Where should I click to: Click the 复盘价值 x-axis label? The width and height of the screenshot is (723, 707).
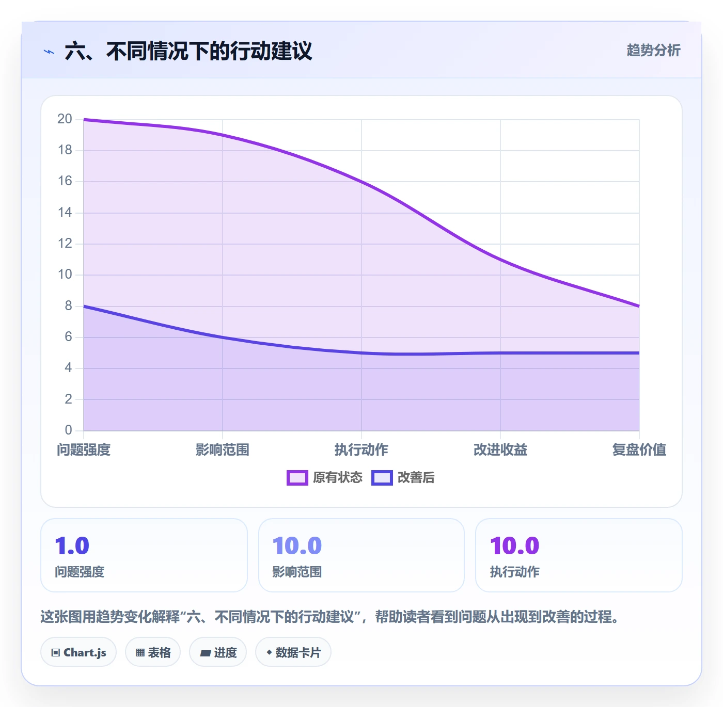[x=639, y=450]
